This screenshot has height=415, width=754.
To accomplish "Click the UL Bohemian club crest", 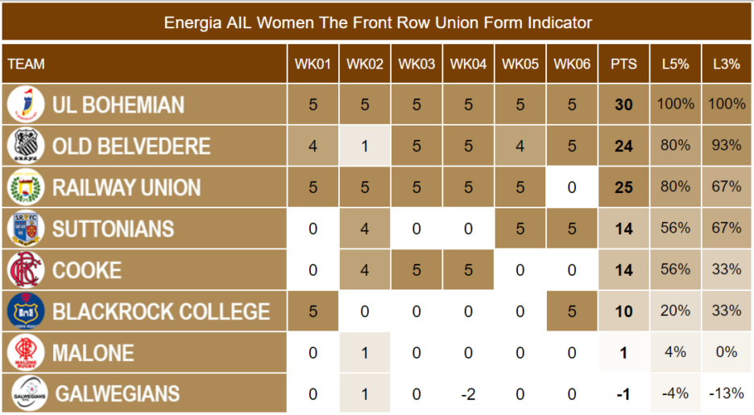I will click(24, 105).
